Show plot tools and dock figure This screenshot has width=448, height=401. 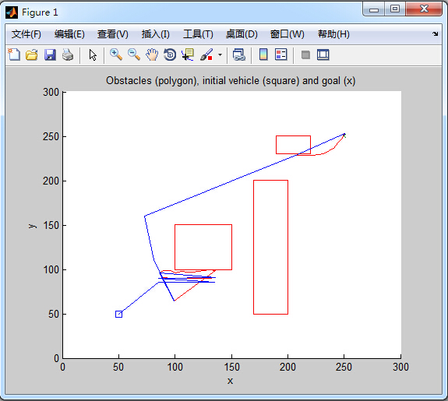[x=323, y=55]
